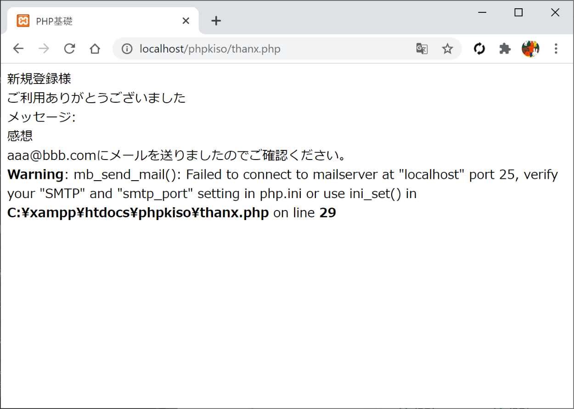The height and width of the screenshot is (409, 574).
Task: Open the Google Translate page option
Action: click(422, 49)
